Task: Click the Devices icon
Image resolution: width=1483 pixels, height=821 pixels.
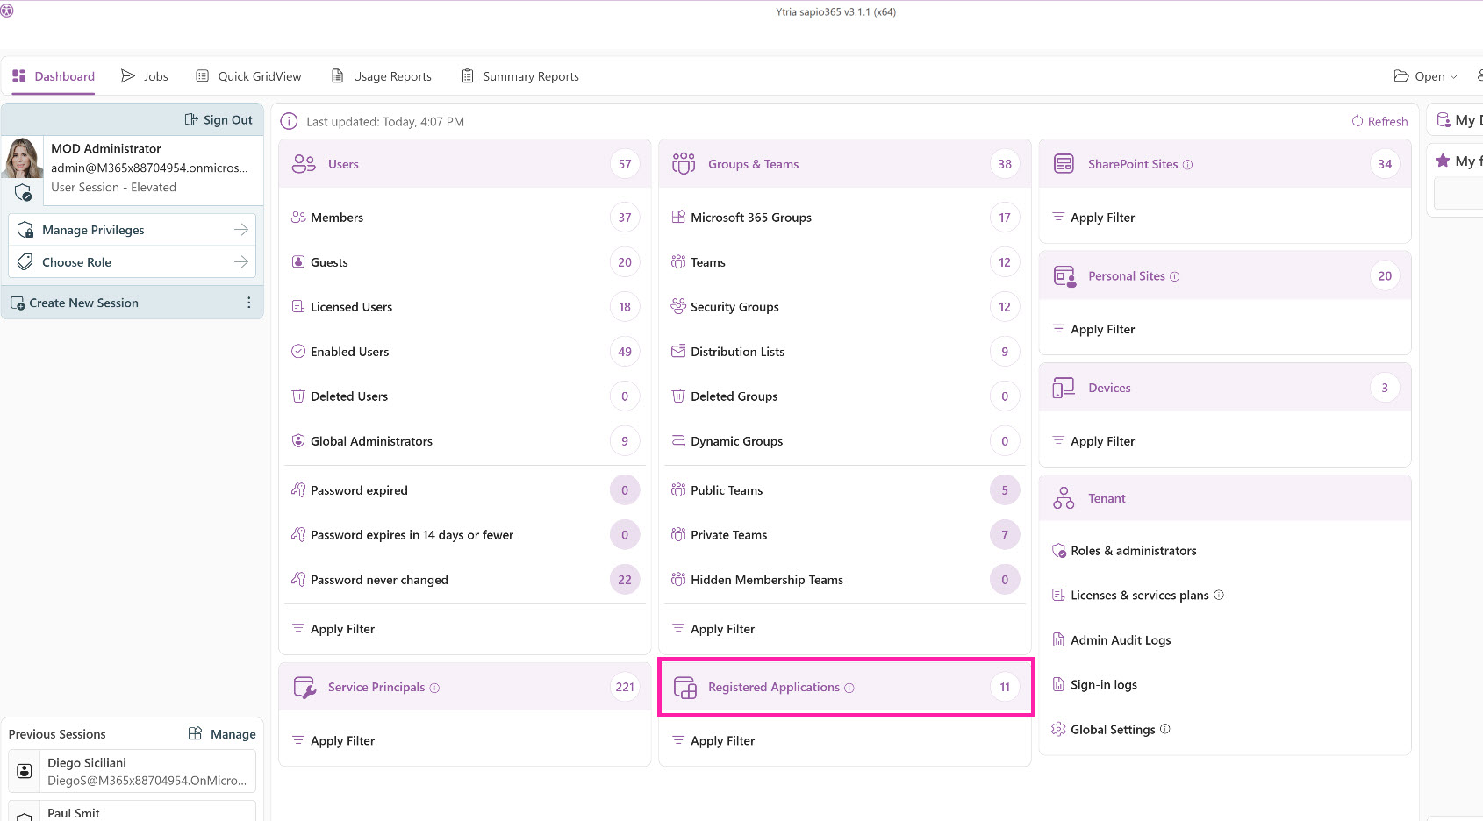Action: 1064,388
